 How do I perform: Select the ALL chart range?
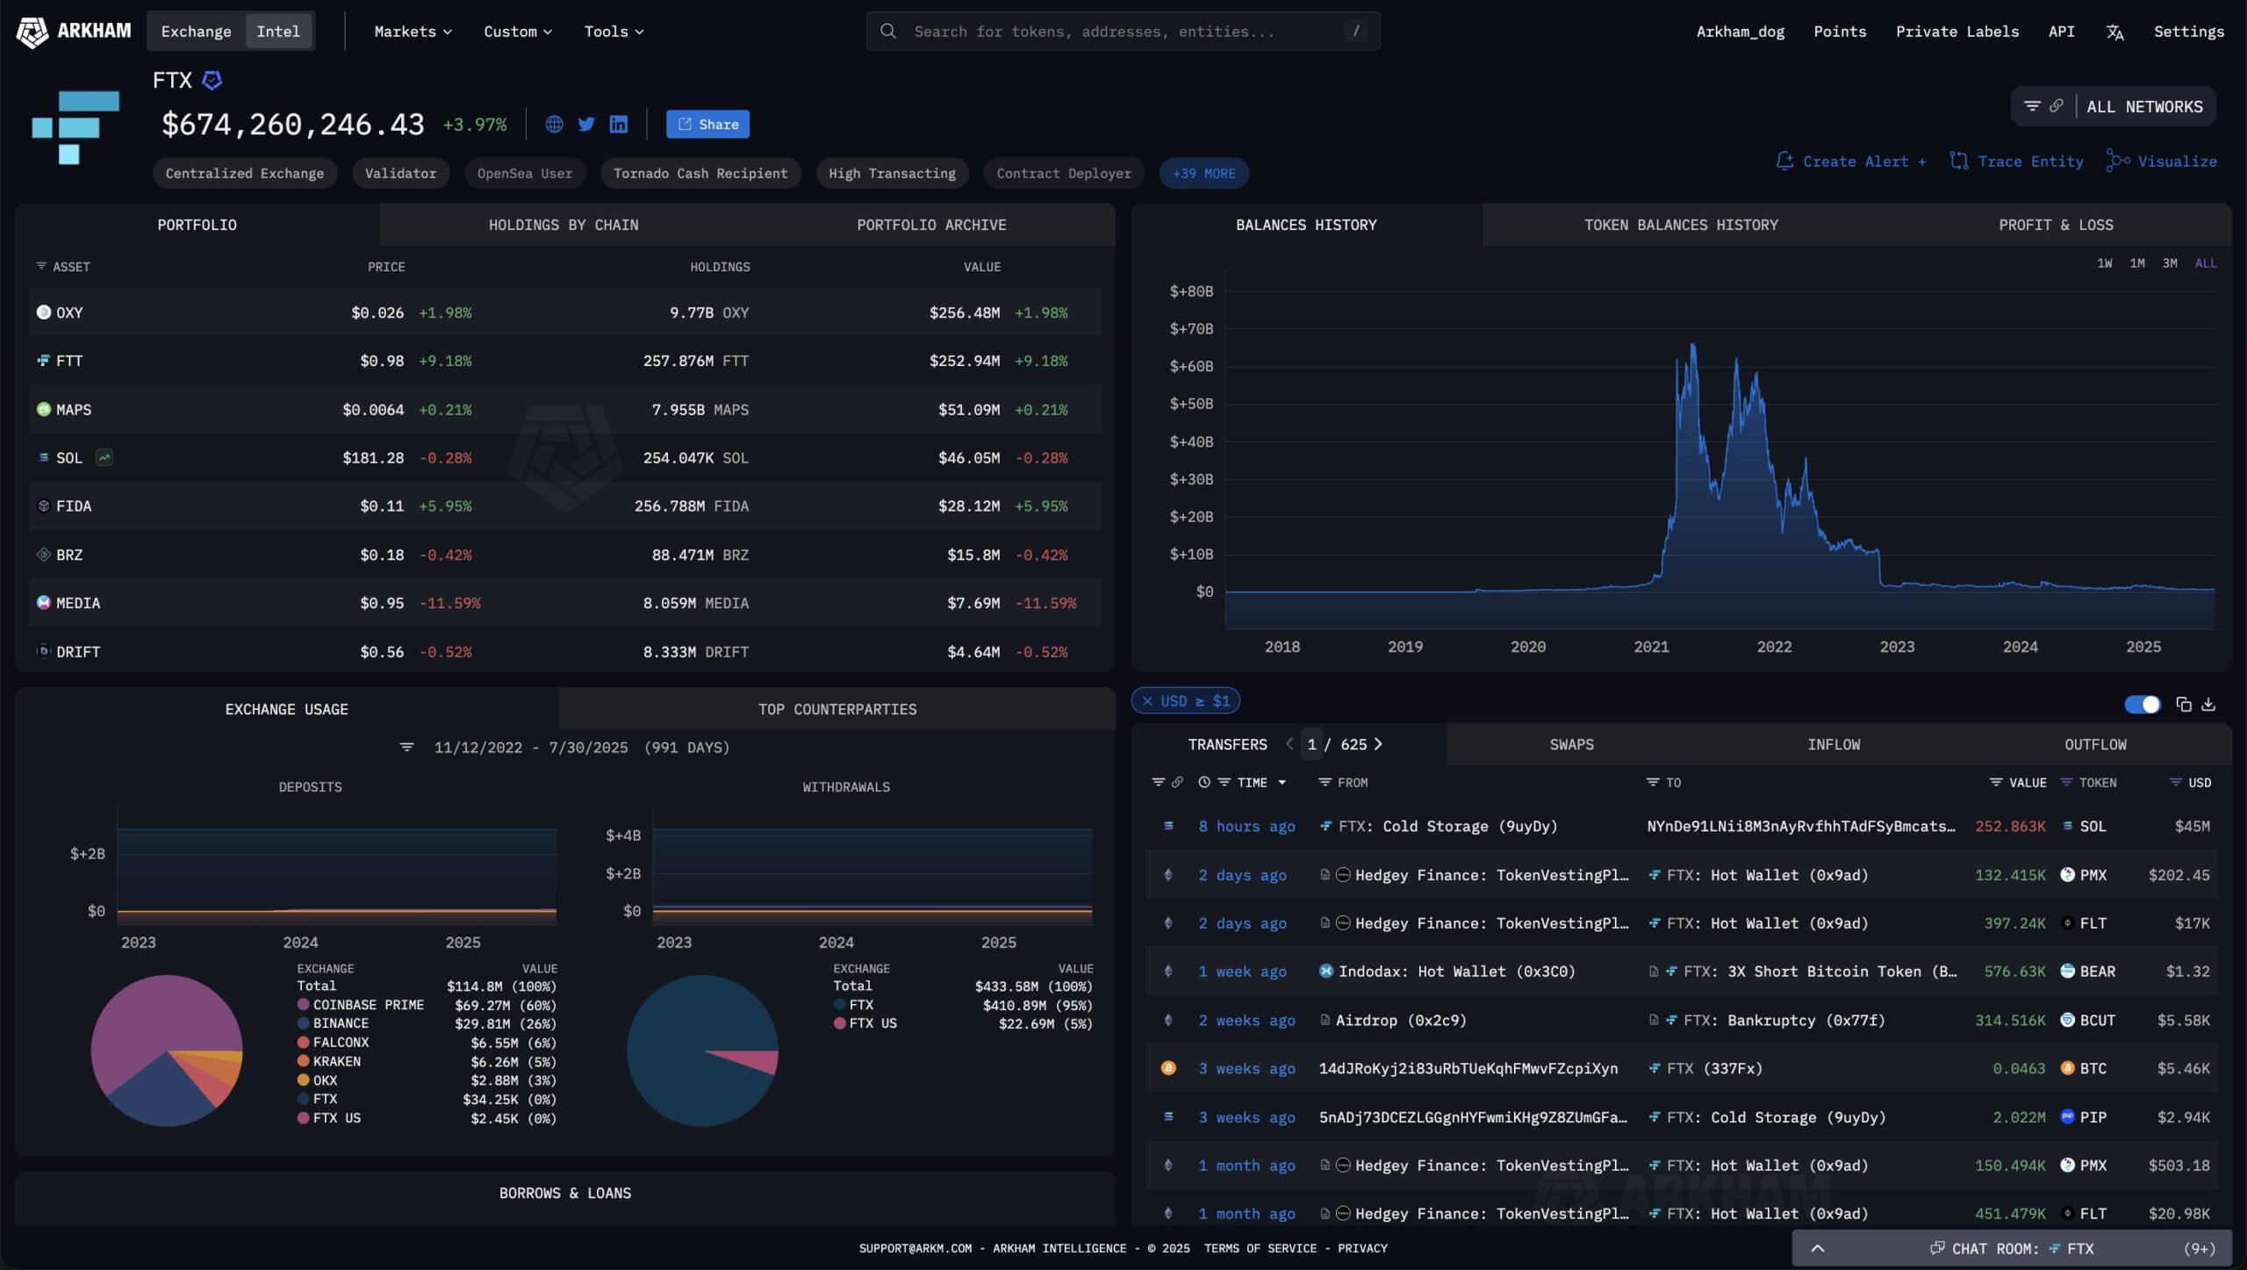(x=2206, y=263)
